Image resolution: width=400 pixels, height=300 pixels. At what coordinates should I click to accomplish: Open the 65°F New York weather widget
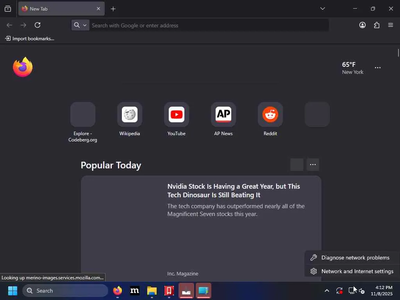coord(353,68)
